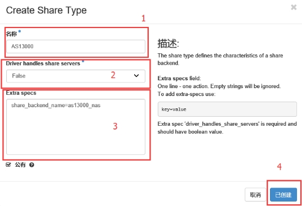
Task: Click the 取消 button
Action: pos(255,195)
